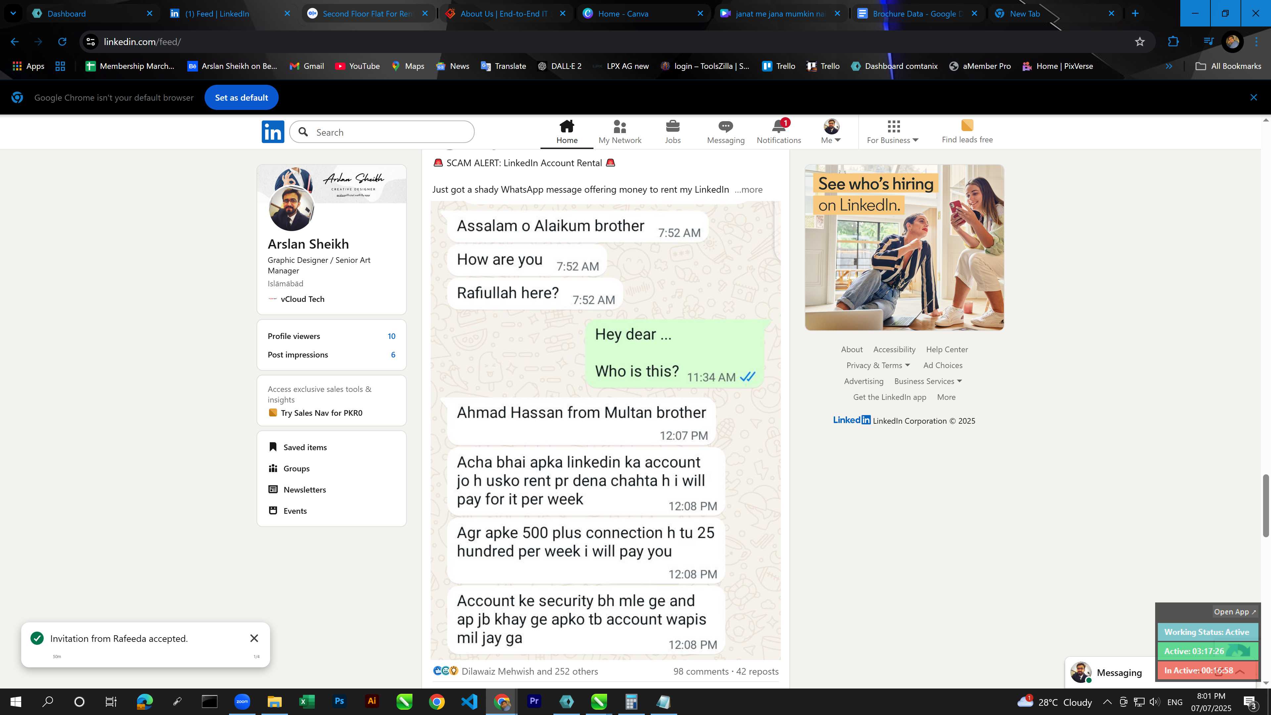Image resolution: width=1271 pixels, height=715 pixels.
Task: Open the Jobs nav icon
Action: 673,132
